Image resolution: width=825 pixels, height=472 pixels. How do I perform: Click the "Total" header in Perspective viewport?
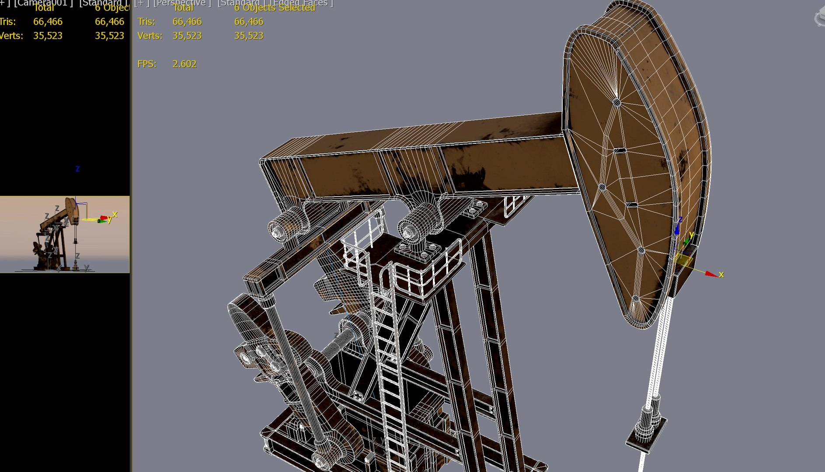183,7
